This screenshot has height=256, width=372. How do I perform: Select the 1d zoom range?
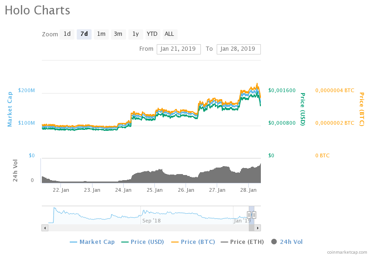tap(67, 34)
